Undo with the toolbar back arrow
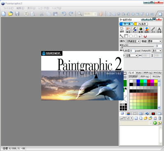The image size is (164, 151). pos(64,14)
